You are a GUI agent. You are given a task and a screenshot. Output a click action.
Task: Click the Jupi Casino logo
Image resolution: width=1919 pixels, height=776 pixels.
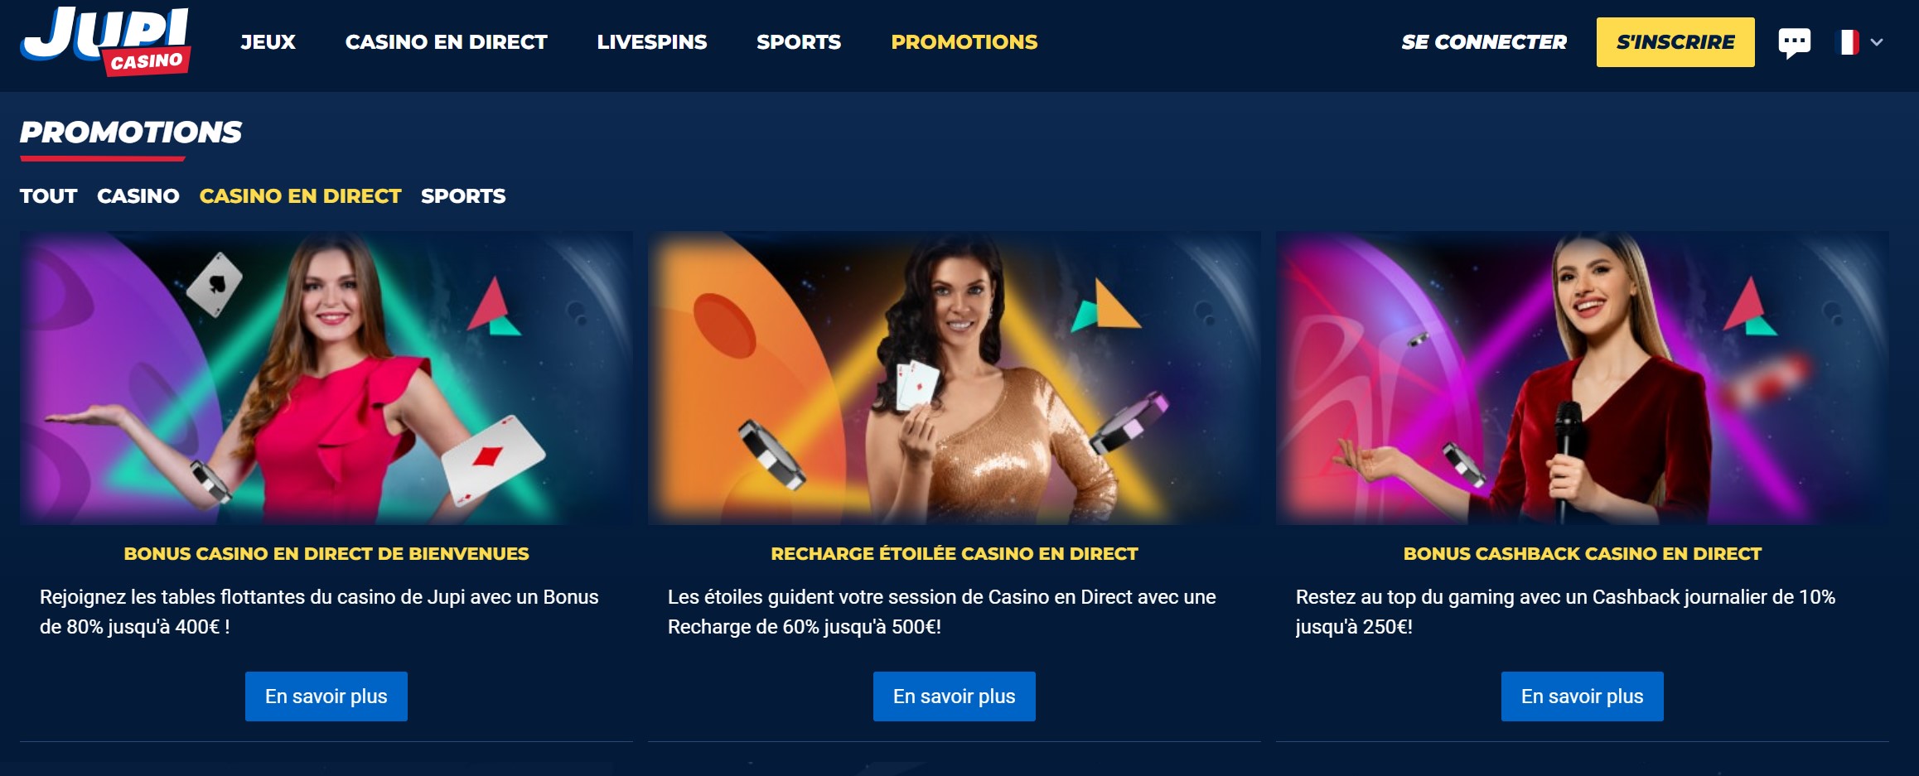(106, 41)
